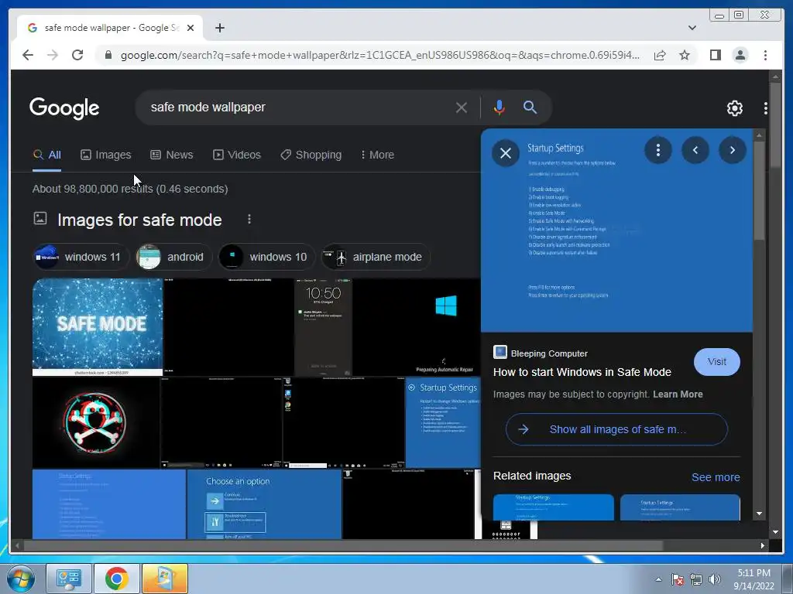
Task: Open the Preparing Automatic Repair thumbnail
Action: click(416, 327)
